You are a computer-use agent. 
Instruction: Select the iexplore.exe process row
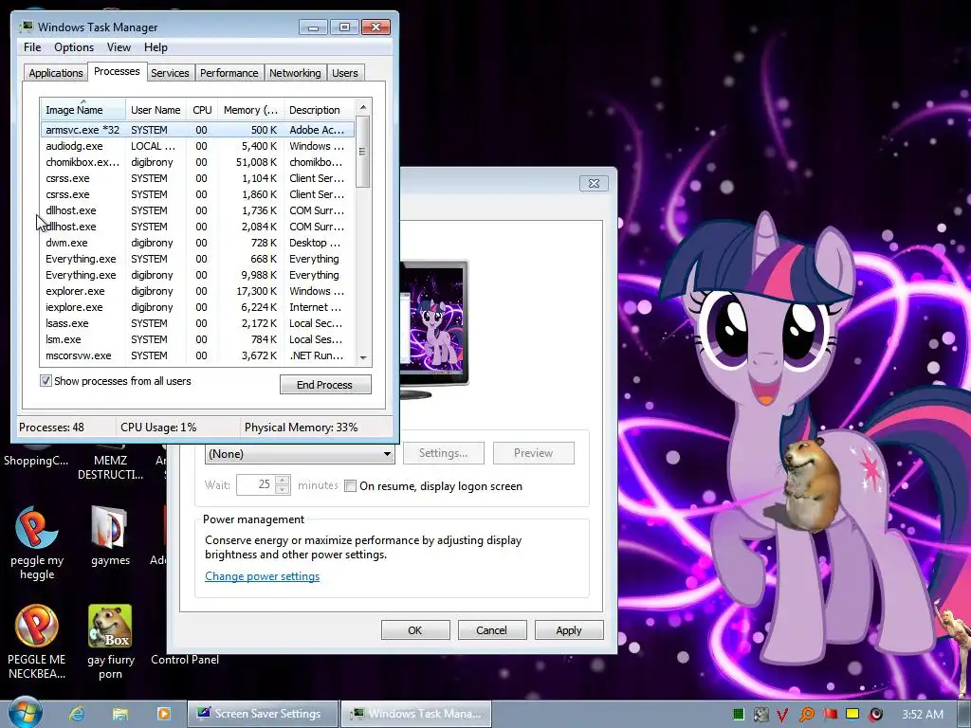[198, 307]
